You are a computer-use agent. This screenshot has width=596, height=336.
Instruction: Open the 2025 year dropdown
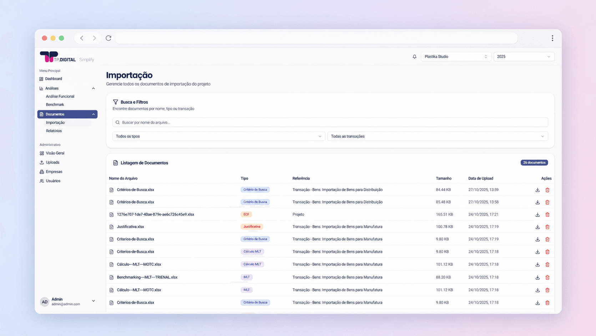[524, 57]
